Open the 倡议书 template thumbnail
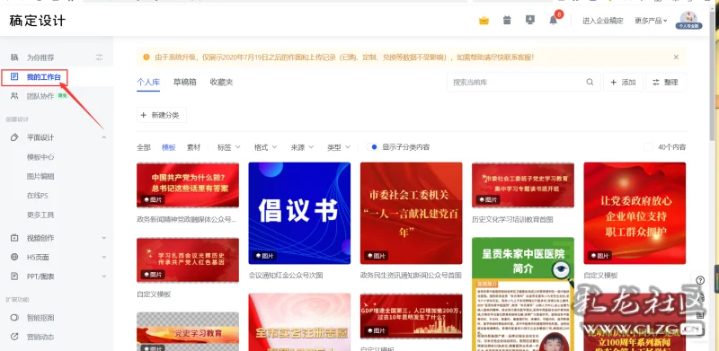The height and width of the screenshot is (351, 719). click(299, 213)
